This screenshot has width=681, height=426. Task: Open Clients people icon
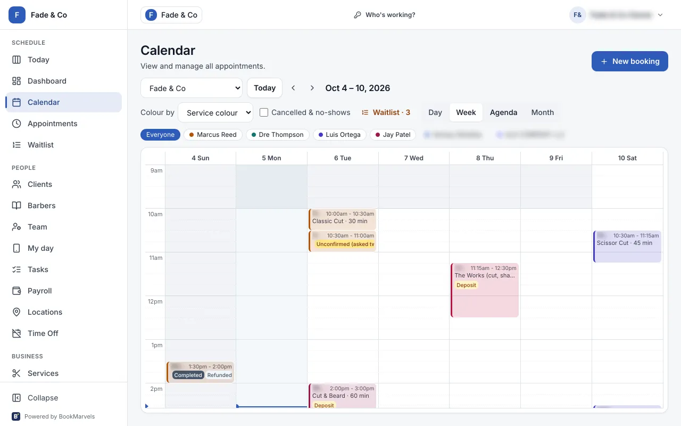(x=16, y=184)
